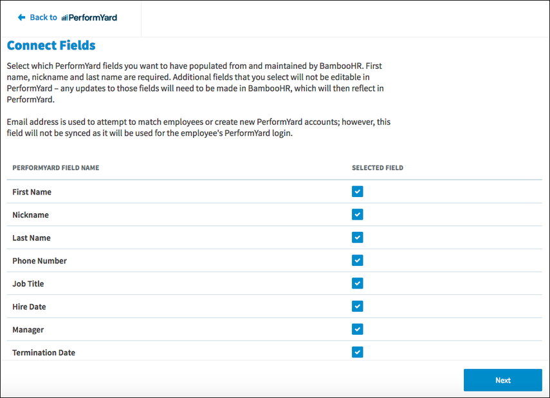Uncheck the First Name checkbox
Viewport: 550px width, 398px height.
pyautogui.click(x=358, y=191)
